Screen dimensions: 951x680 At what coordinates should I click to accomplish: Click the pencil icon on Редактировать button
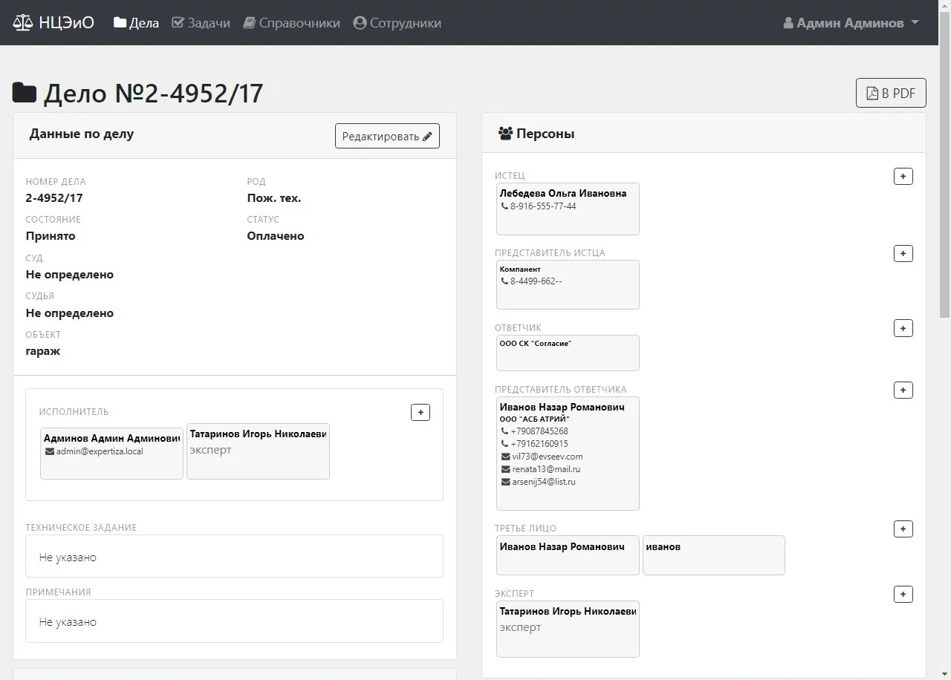[x=428, y=135]
